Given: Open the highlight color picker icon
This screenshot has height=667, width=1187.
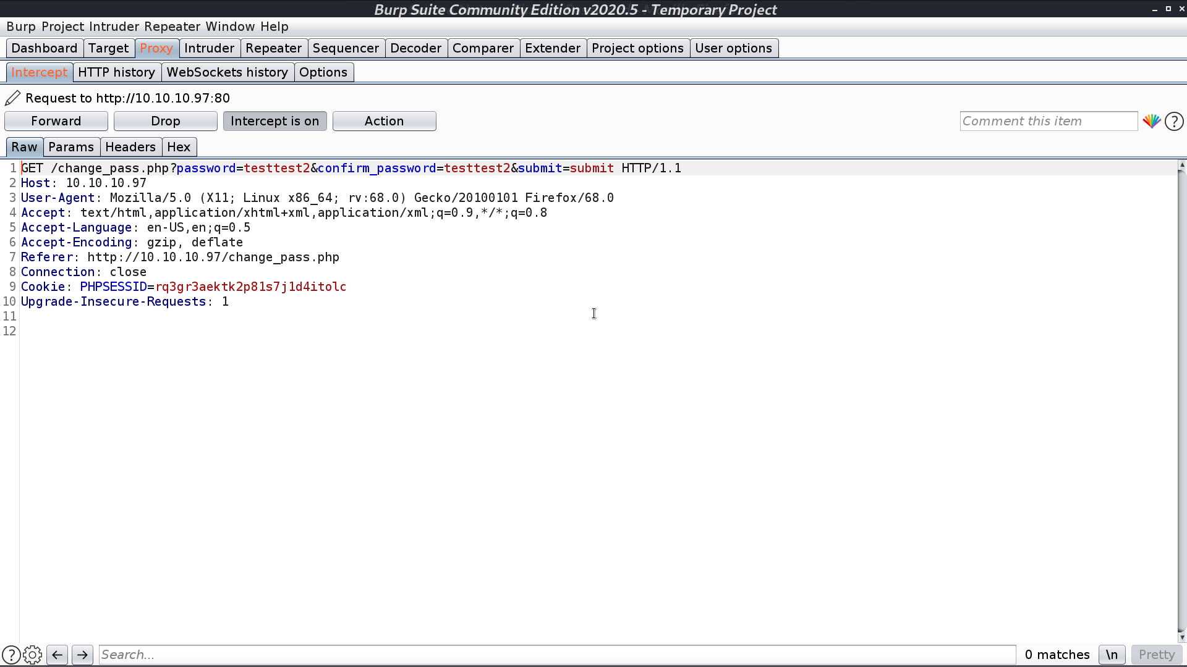Looking at the screenshot, I should [1151, 121].
